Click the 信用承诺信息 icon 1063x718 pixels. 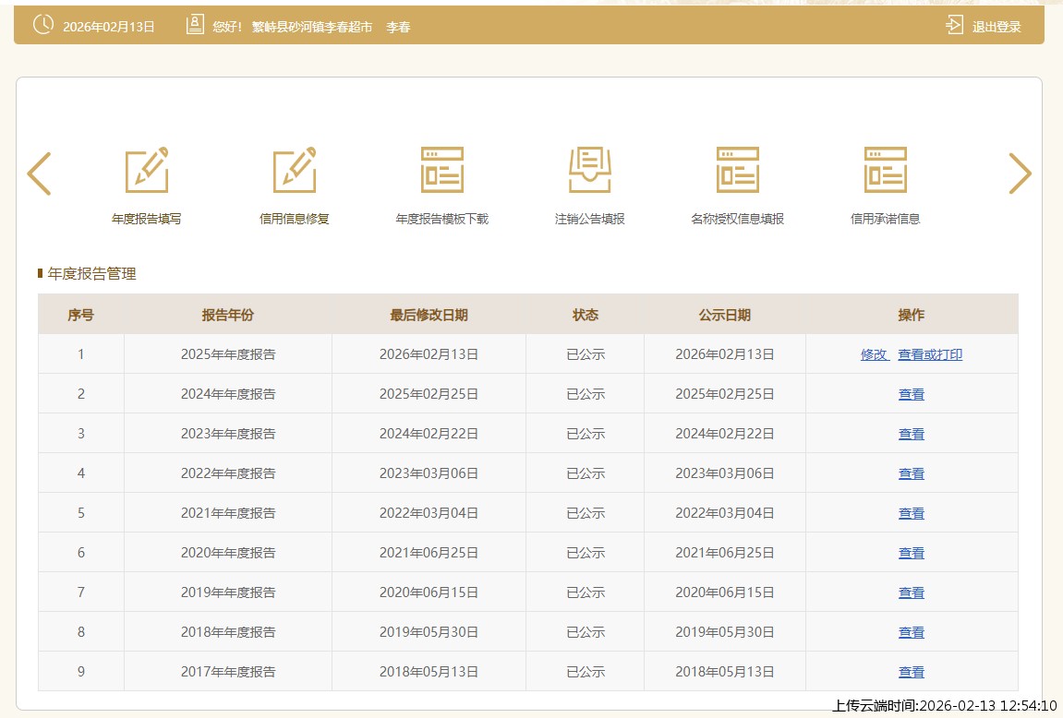pos(886,171)
